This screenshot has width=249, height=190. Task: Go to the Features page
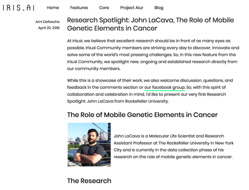coord(79,7)
